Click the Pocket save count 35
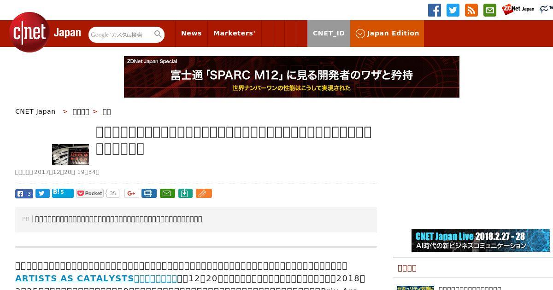Viewport: 553px width, 290px height. tap(112, 193)
